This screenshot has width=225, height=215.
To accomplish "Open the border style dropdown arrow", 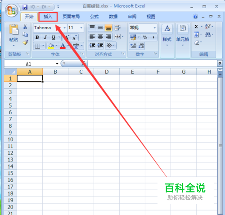I will [x=43, y=46].
